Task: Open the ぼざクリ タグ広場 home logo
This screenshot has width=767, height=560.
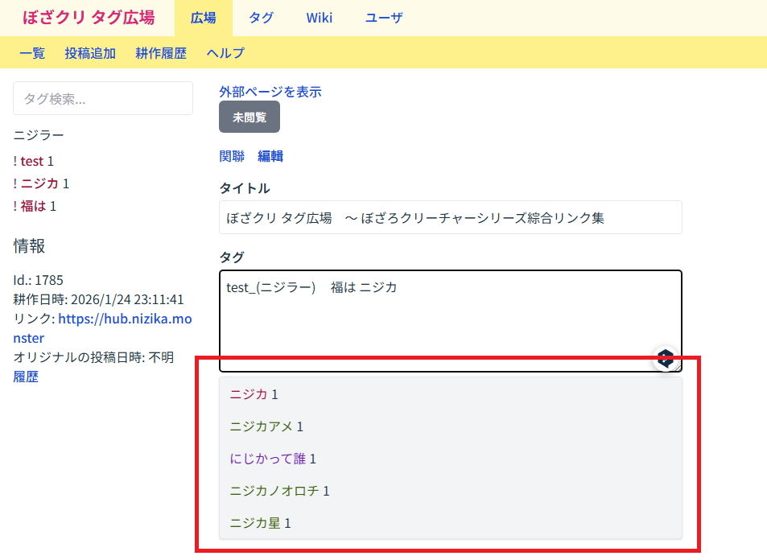Action: (x=89, y=18)
